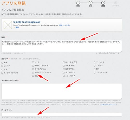Click the 編集 link
The height and width of the screenshot is (120, 130).
(17, 27)
